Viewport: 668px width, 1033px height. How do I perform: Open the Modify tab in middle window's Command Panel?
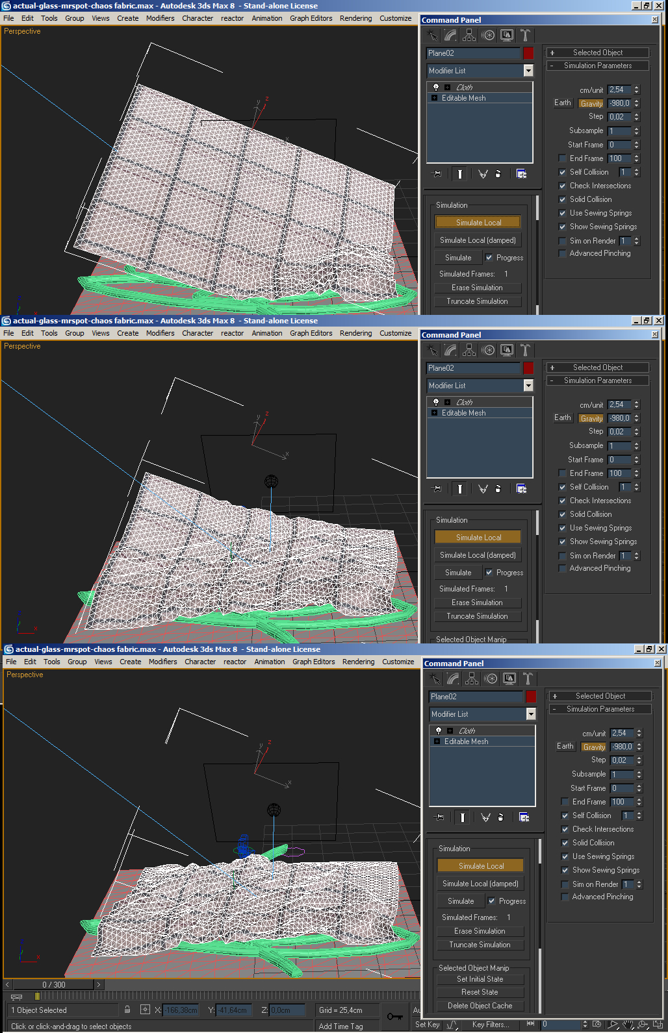click(x=450, y=350)
